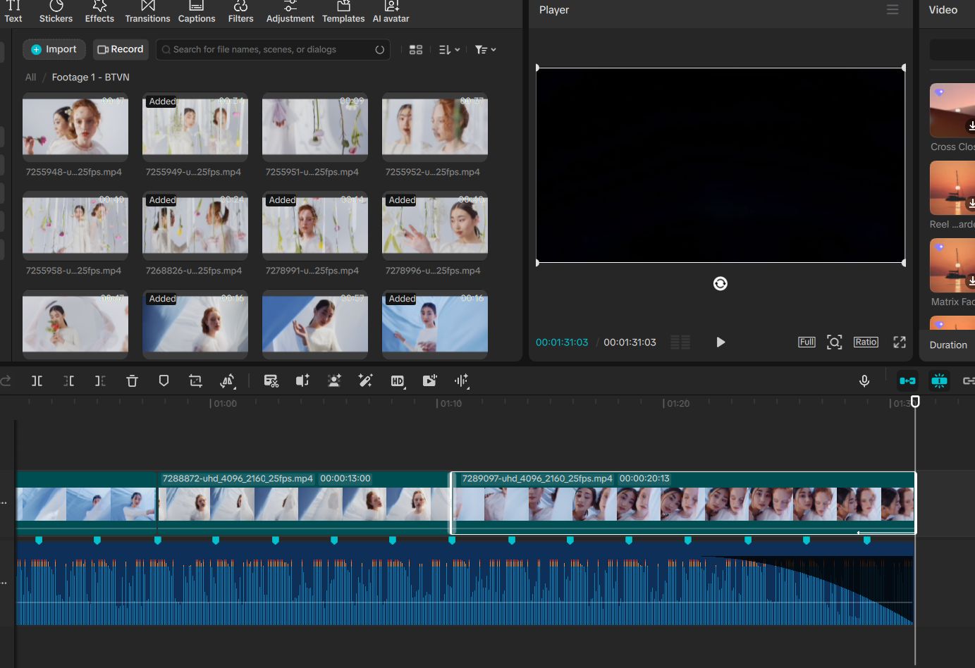Select the Split tool in timeline toolbar
This screenshot has height=668, width=975.
click(37, 381)
